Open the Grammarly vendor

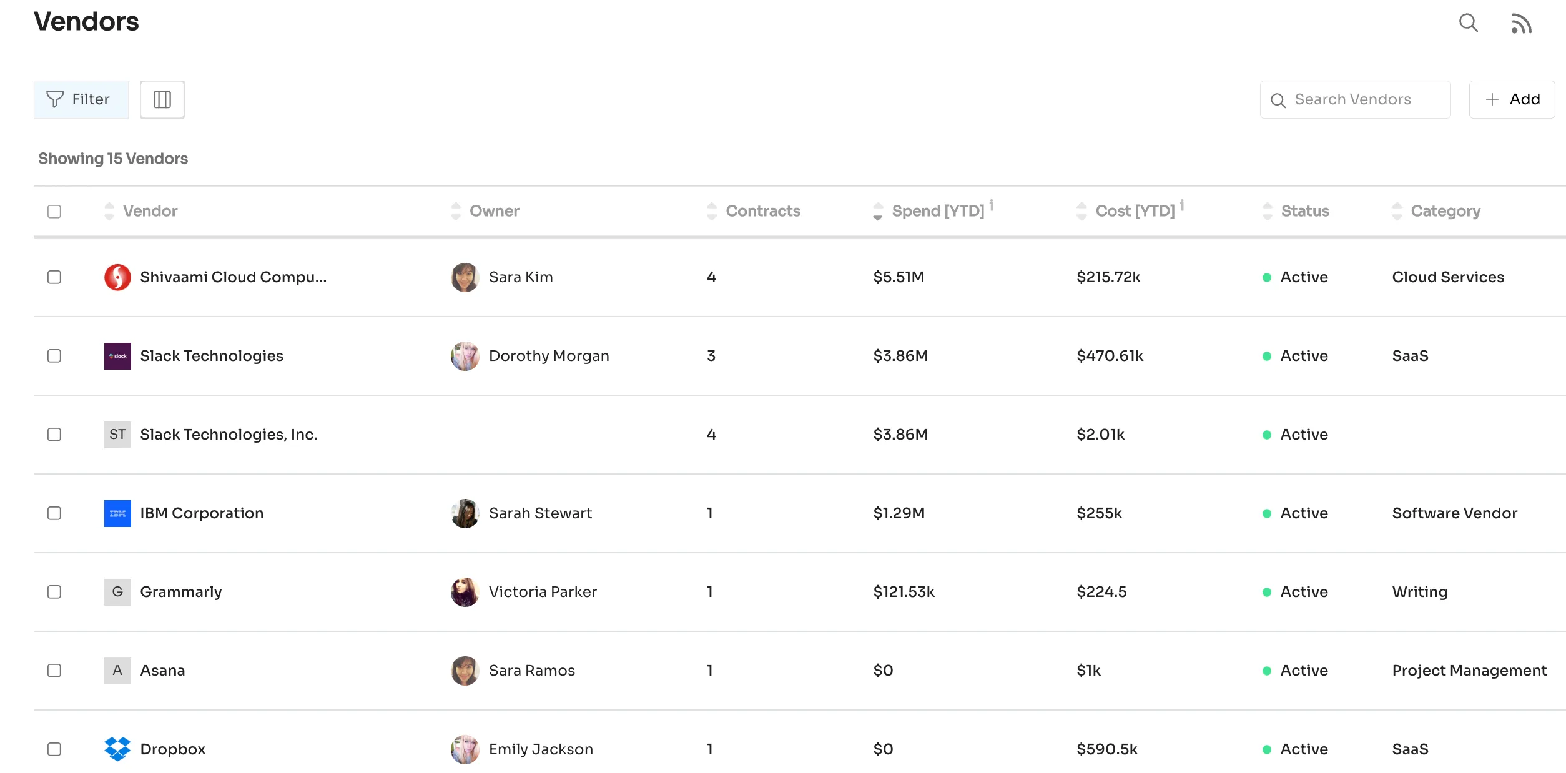(x=181, y=592)
